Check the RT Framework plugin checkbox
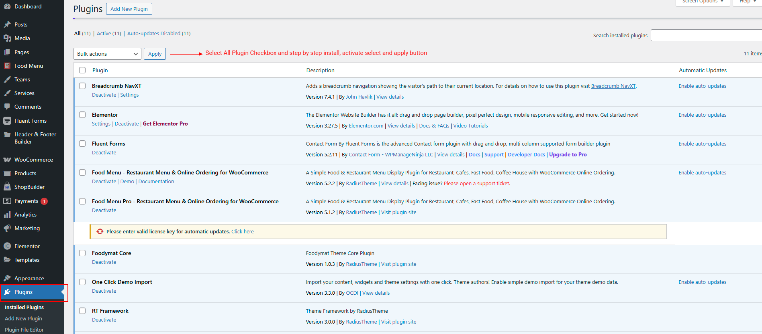The height and width of the screenshot is (334, 762). pos(82,311)
